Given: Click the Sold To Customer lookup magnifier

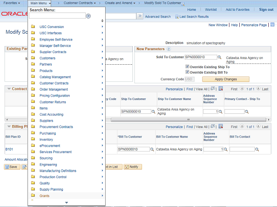Looking at the screenshot, I should [219, 57].
